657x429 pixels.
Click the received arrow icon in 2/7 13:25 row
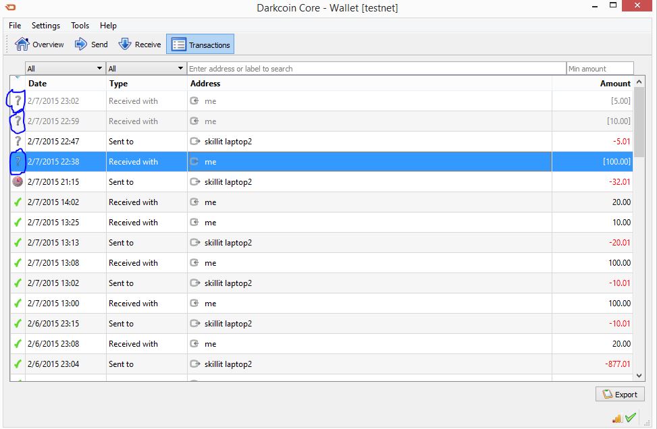pos(194,222)
